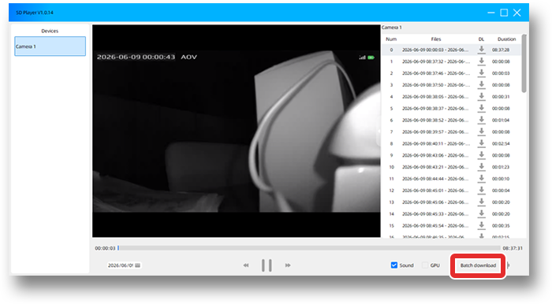Select file entry 2026-06-09 08:38:52
The height and width of the screenshot is (304, 552).
(435, 120)
